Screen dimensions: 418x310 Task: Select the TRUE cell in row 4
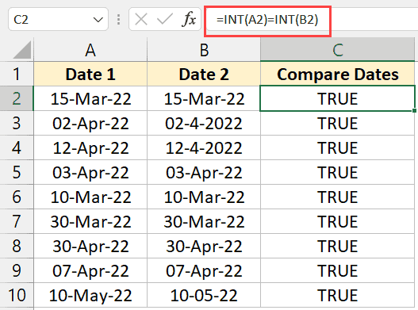[x=337, y=147]
